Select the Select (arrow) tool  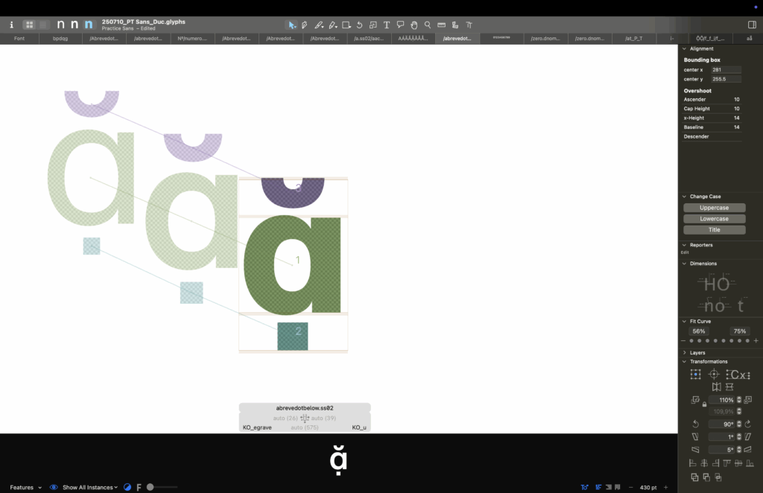pyautogui.click(x=291, y=25)
